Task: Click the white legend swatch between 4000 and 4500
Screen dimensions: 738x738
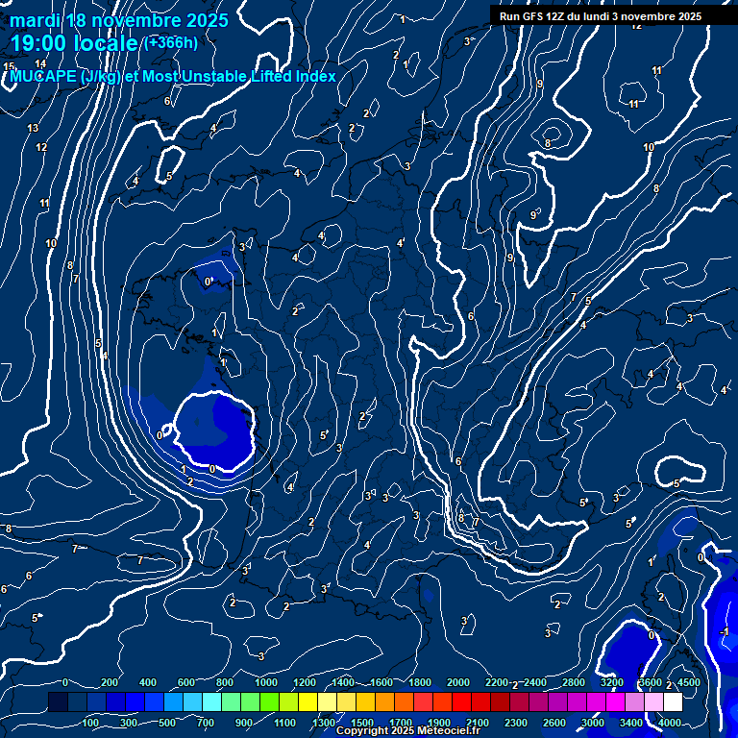Action: 673,701
